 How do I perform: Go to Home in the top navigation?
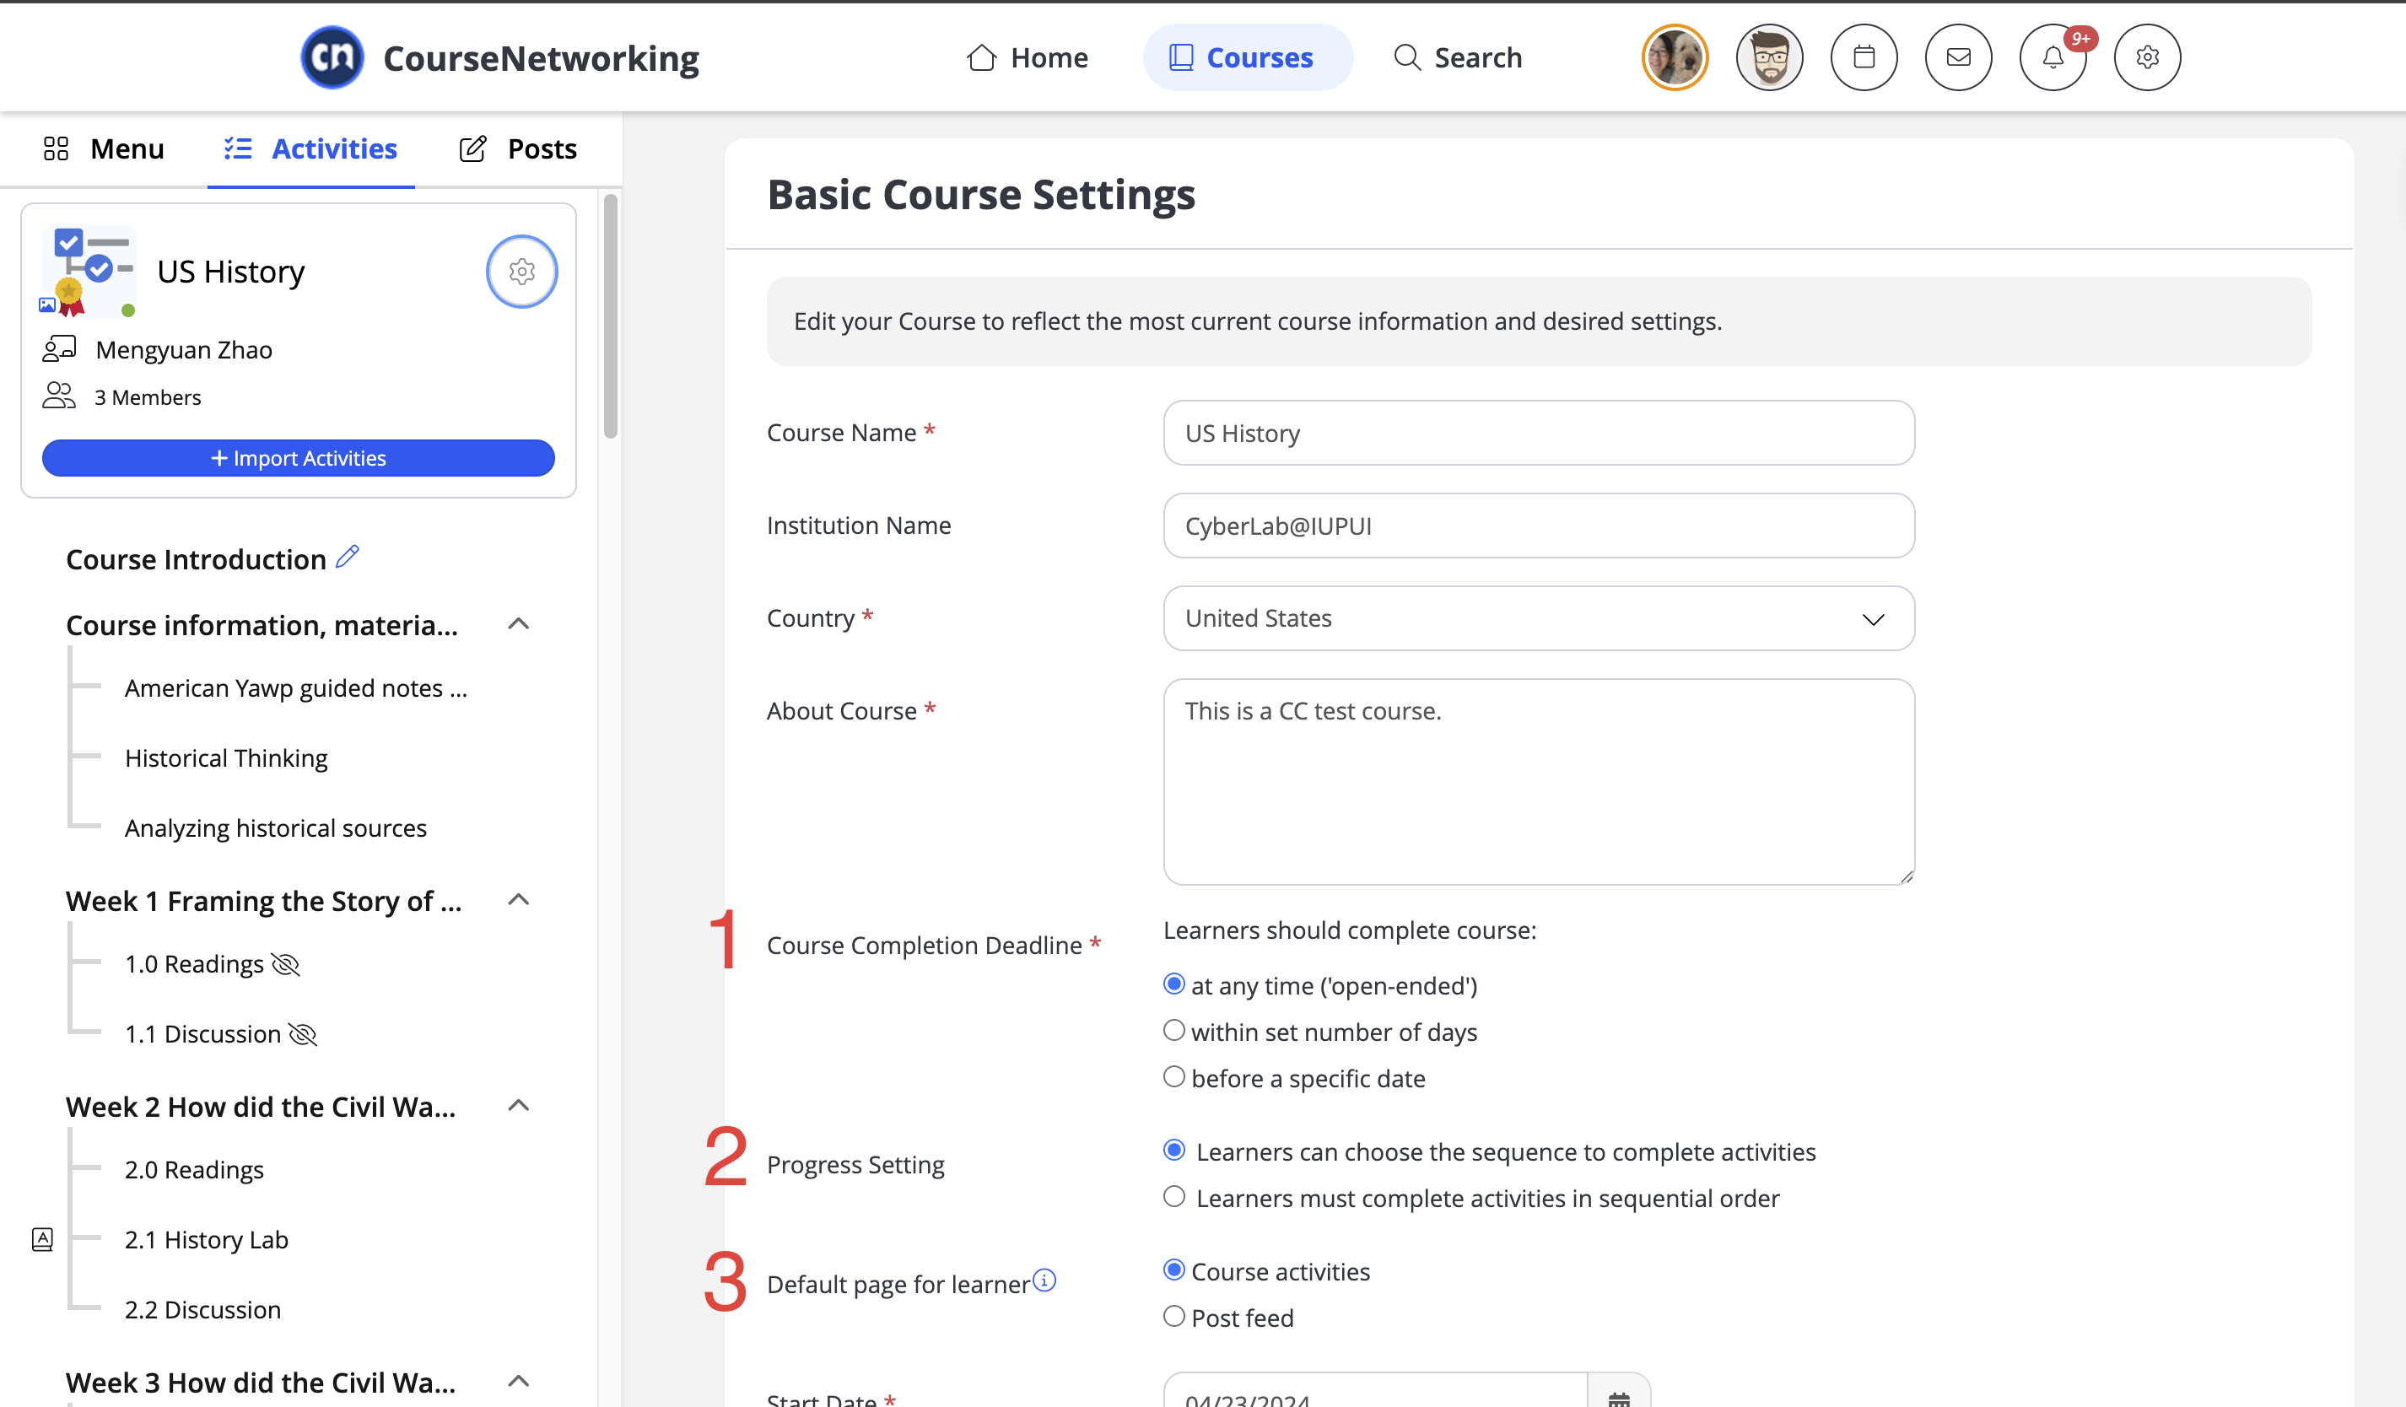pos(1027,57)
